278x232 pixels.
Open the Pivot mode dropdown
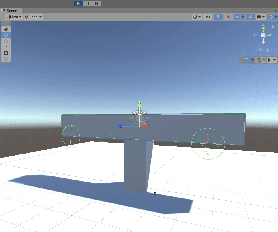[x=13, y=17]
